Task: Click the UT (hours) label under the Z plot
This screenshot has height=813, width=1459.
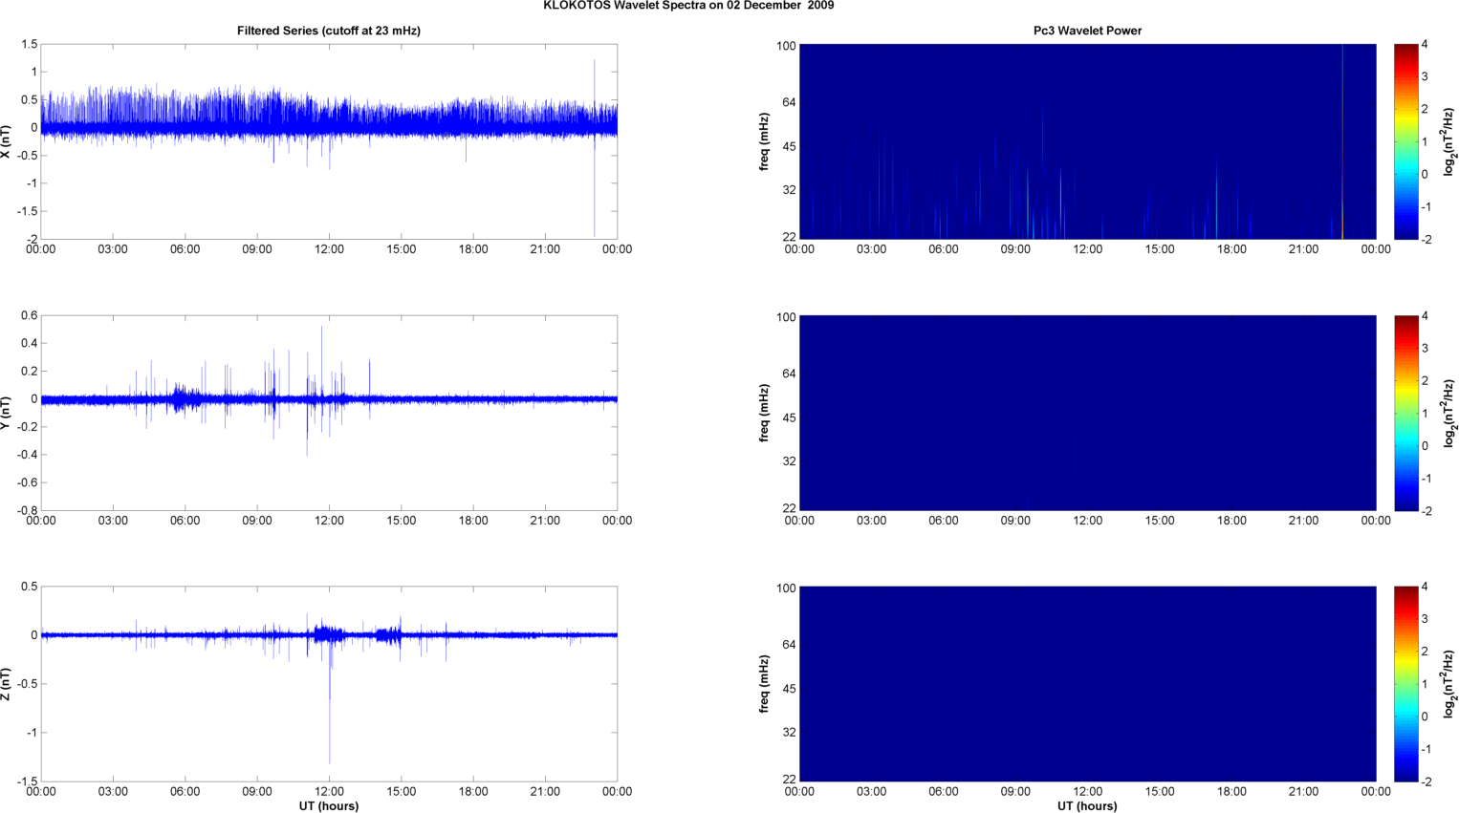Action: coord(329,806)
